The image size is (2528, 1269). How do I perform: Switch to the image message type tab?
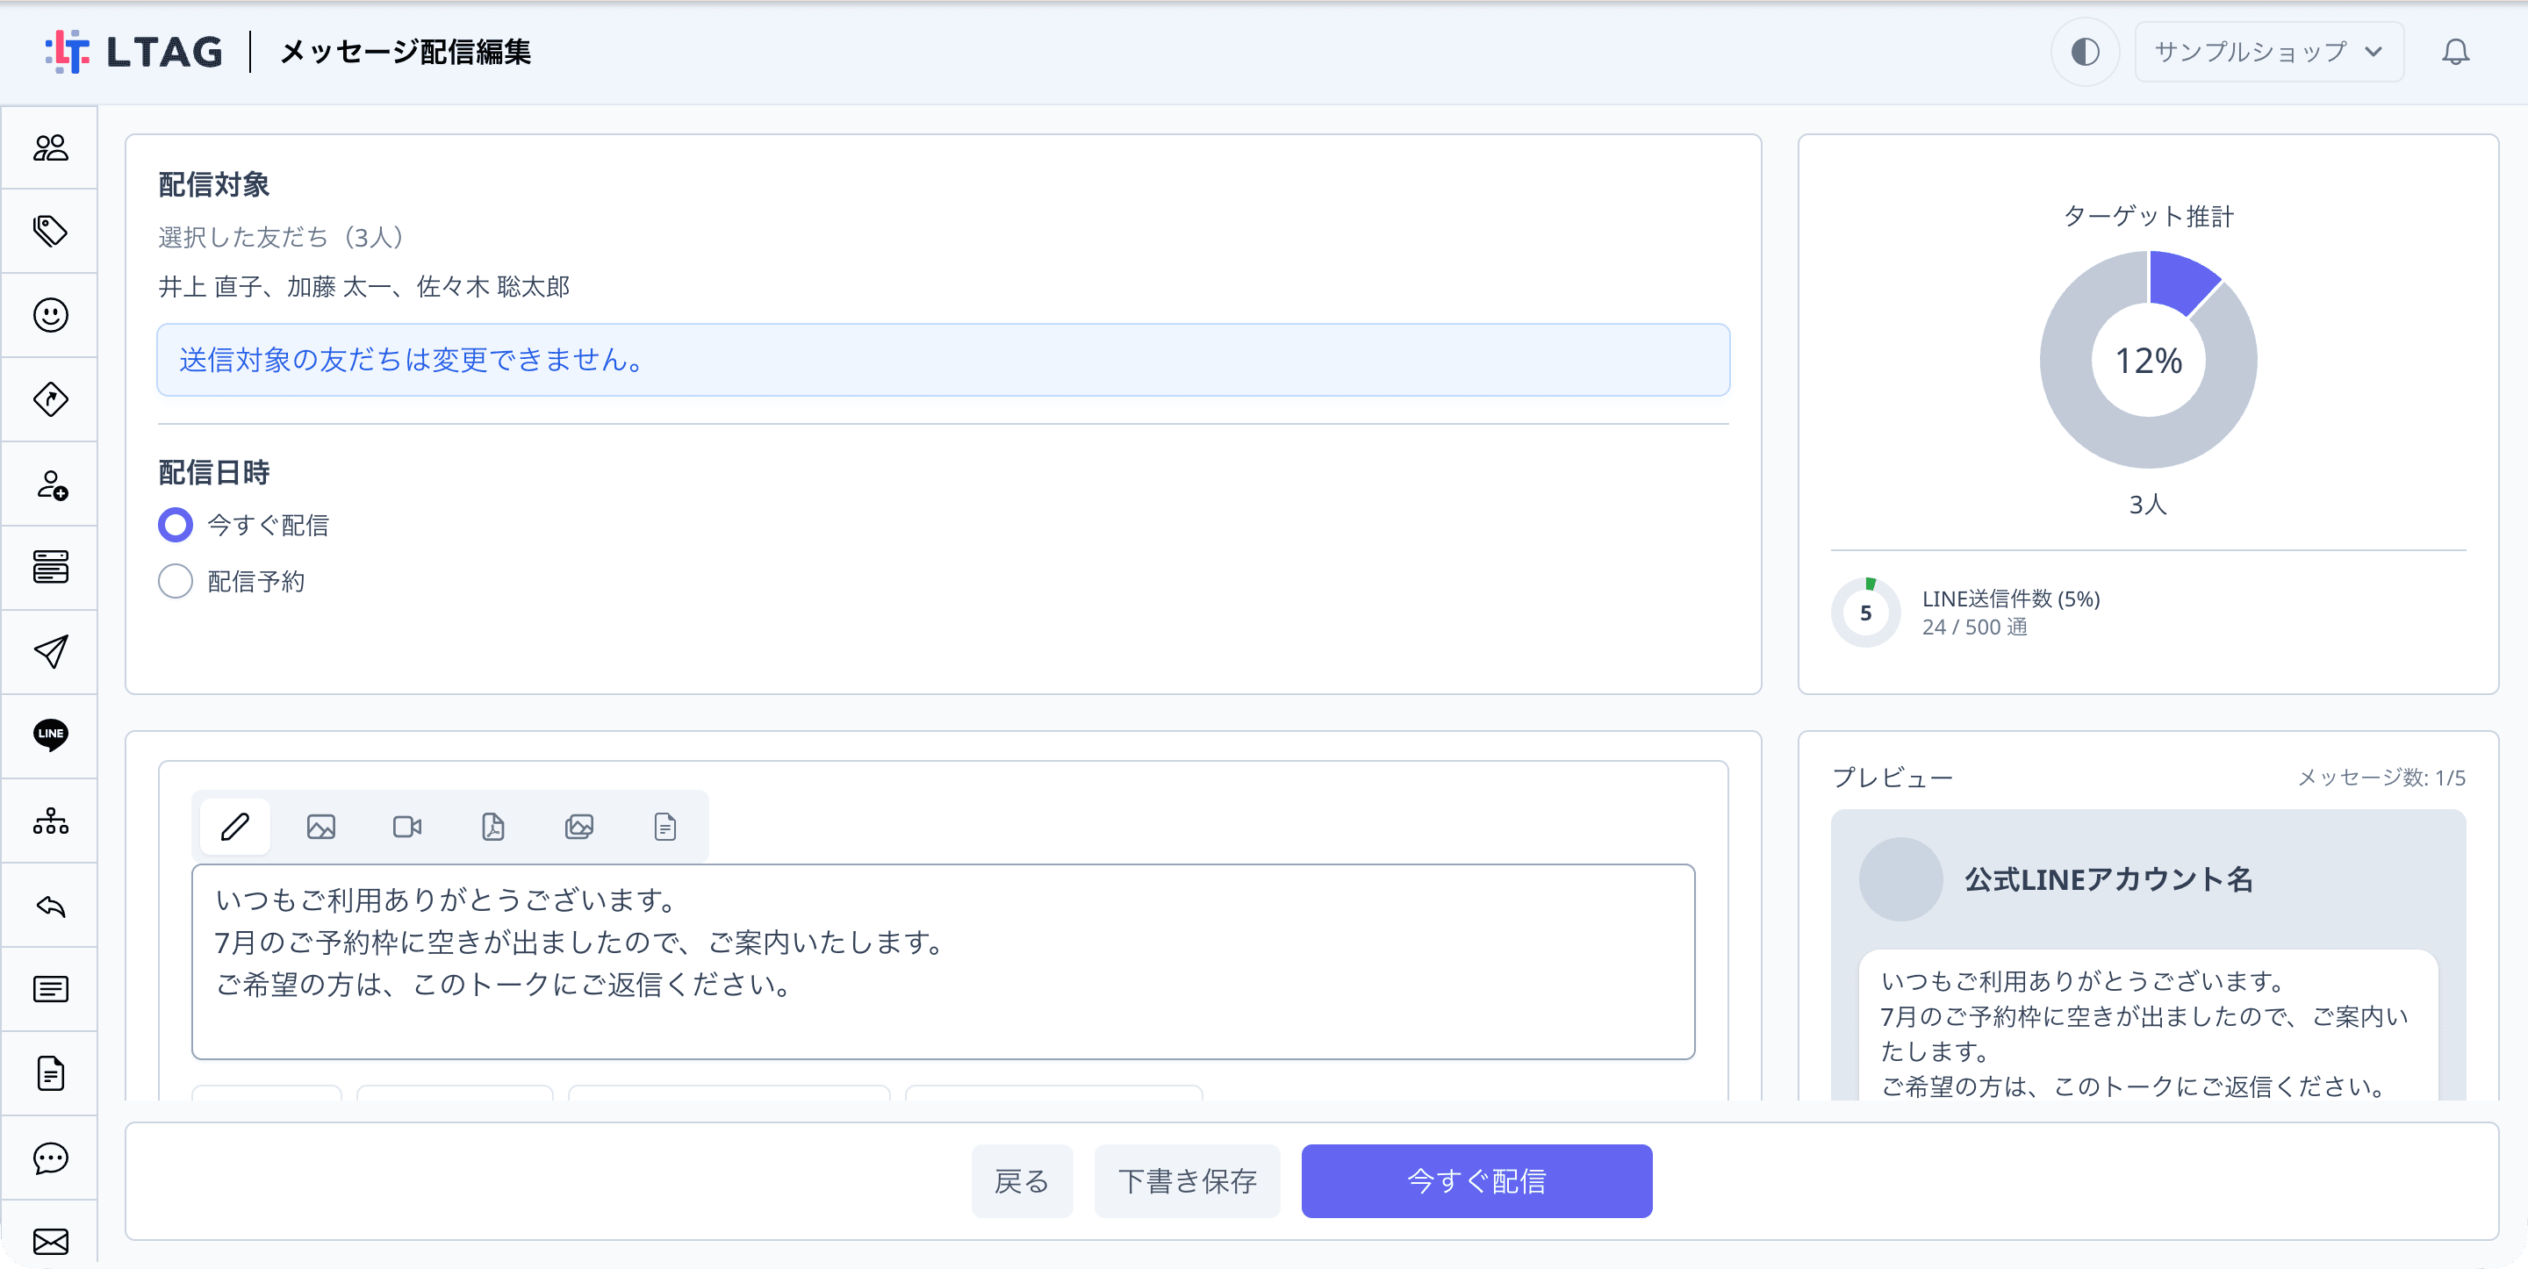pyautogui.click(x=321, y=827)
